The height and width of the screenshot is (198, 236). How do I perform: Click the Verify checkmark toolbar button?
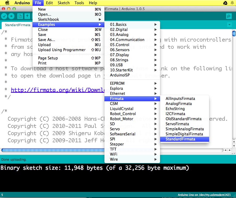[4, 16]
